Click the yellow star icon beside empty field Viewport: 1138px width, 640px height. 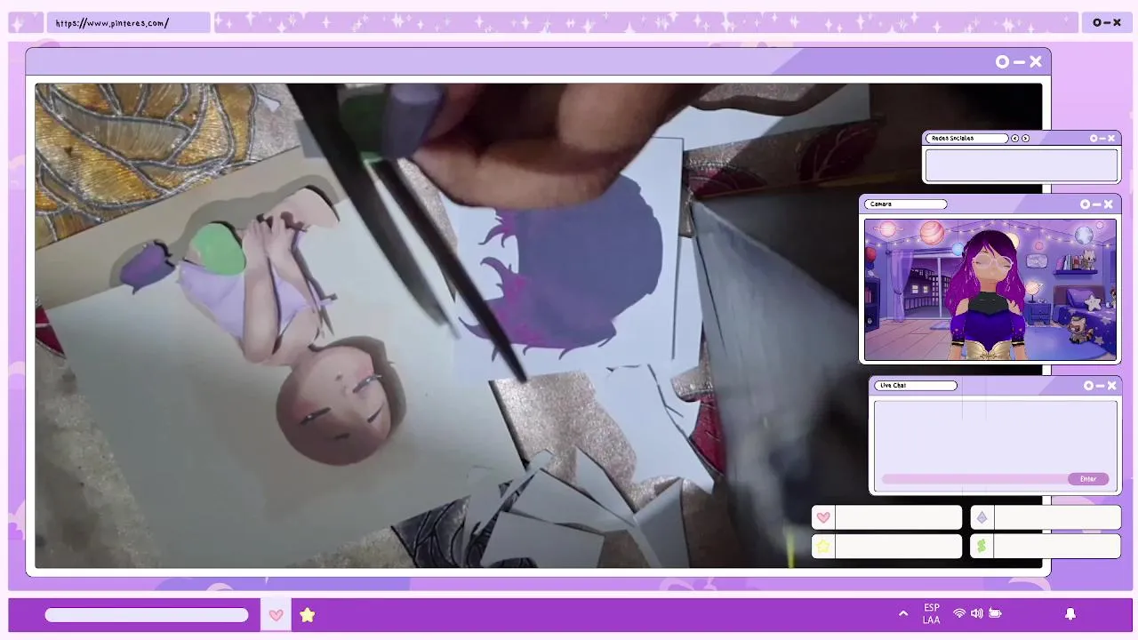[823, 546]
